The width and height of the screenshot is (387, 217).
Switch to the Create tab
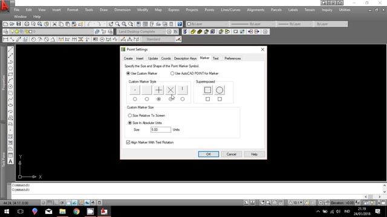click(128, 58)
